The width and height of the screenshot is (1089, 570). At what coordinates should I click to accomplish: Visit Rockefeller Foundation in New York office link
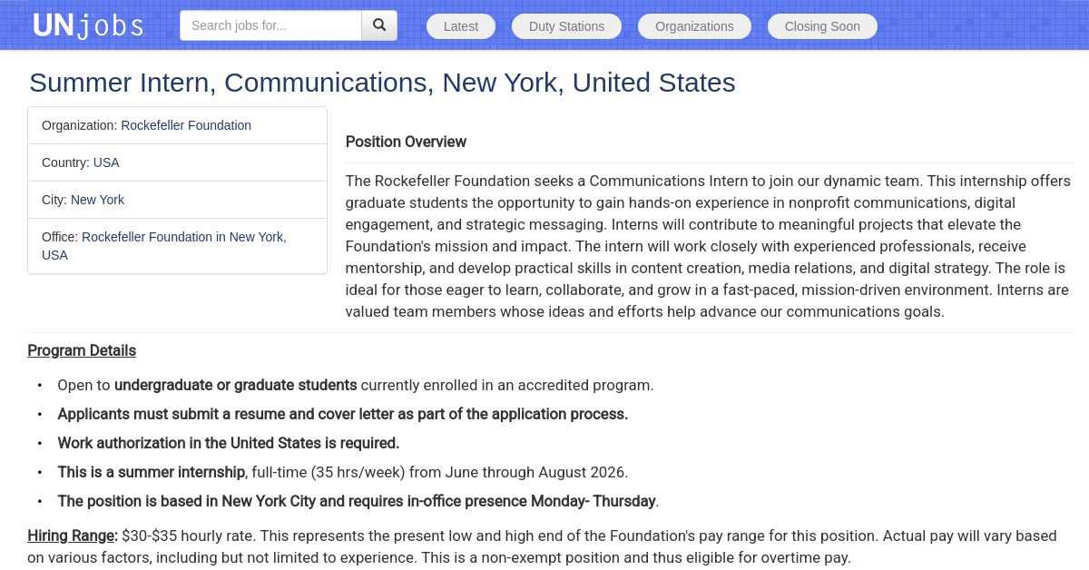[x=182, y=237]
